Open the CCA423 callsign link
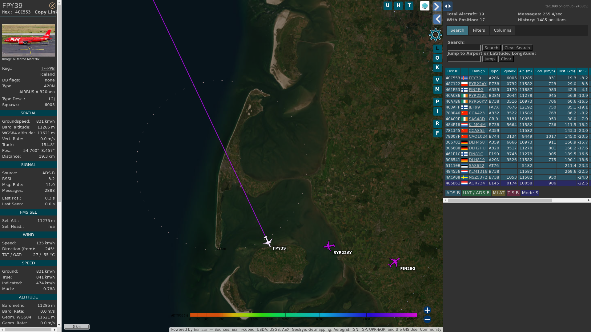 pyautogui.click(x=476, y=113)
